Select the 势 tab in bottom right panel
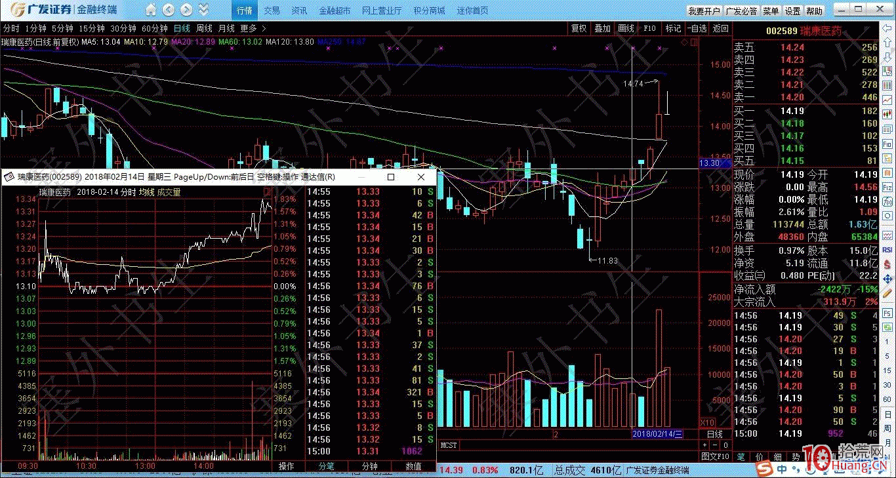Screen dimensions: 896x478 [796, 456]
